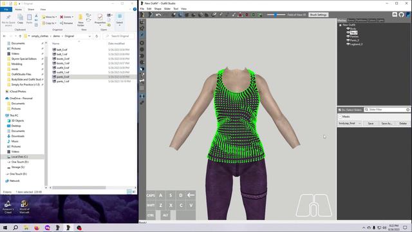The image size is (412, 232).
Task: Toggle visibility eye for Legband_0 mesh
Action: (x=348, y=44)
